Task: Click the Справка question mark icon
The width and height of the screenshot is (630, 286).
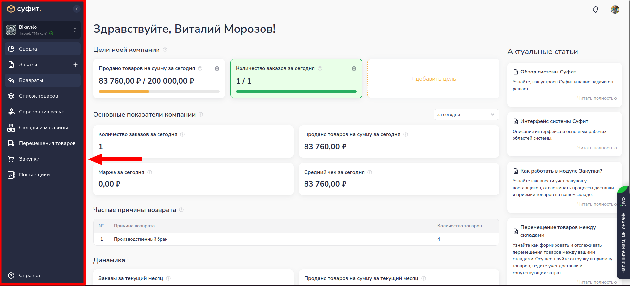Action: pos(11,276)
